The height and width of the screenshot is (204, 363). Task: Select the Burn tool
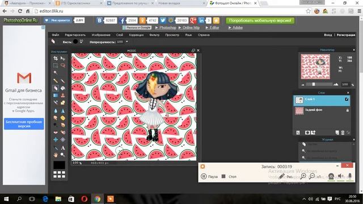point(63,125)
